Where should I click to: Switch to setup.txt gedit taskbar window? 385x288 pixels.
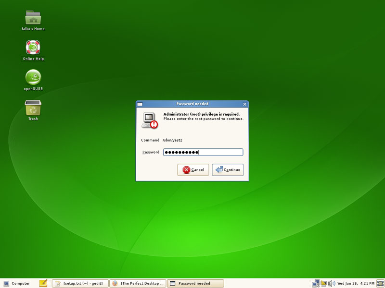[80, 283]
